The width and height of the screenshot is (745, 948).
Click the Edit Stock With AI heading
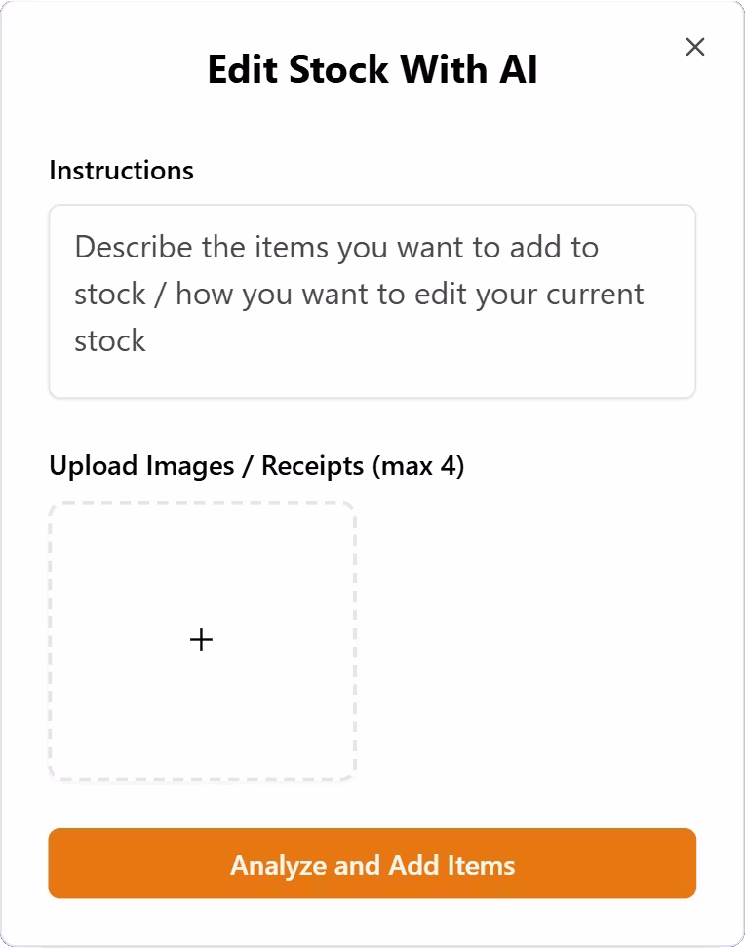pos(372,70)
